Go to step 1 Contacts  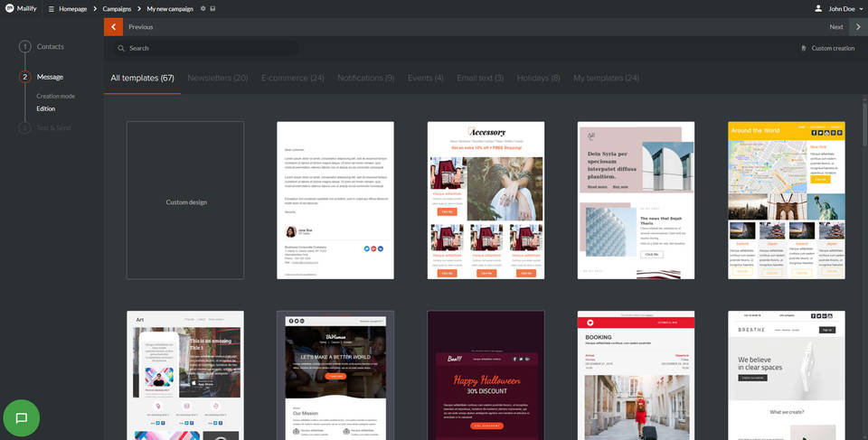50,46
